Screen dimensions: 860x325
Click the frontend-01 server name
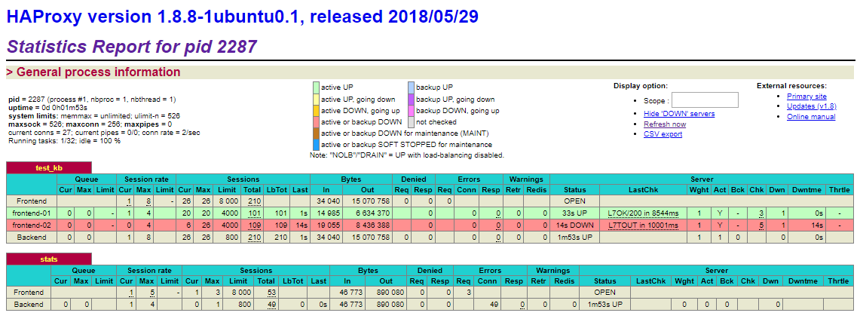tap(32, 213)
